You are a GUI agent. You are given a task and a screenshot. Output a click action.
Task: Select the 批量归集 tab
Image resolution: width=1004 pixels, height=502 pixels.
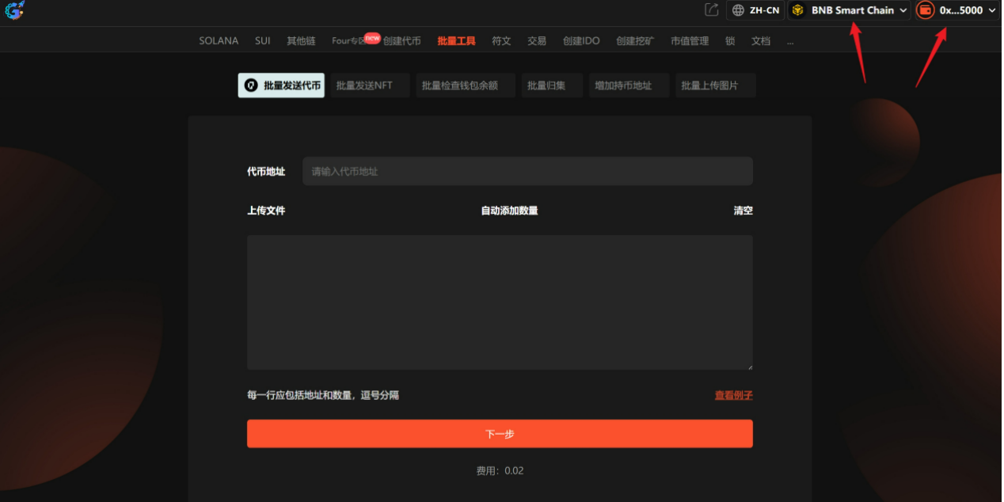click(x=546, y=86)
